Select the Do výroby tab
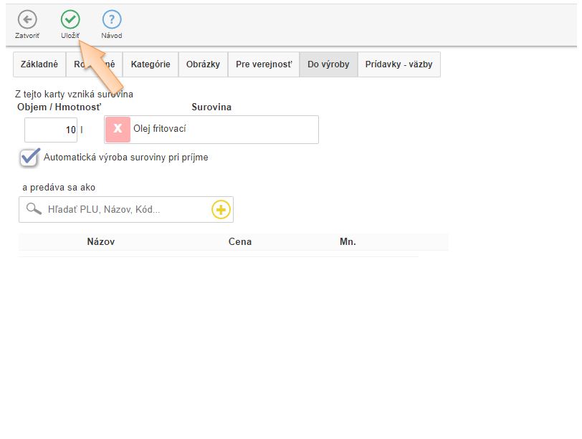The height and width of the screenshot is (439, 582). (x=328, y=64)
